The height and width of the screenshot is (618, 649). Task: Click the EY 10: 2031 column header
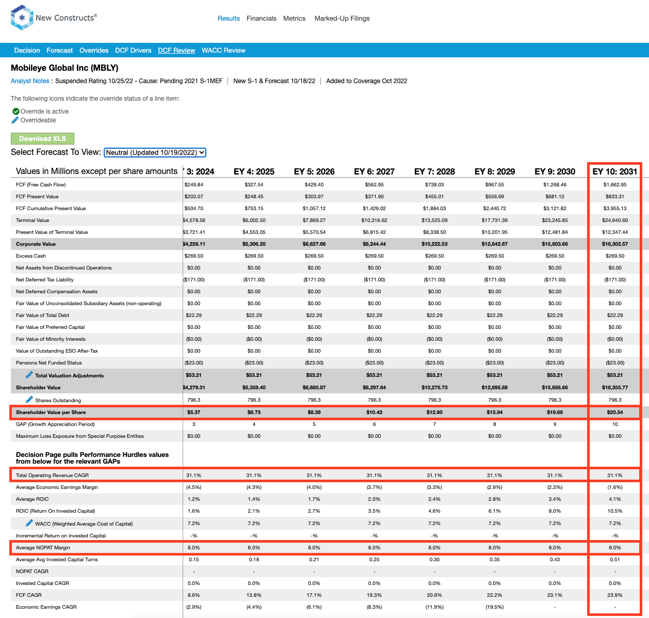[615, 171]
